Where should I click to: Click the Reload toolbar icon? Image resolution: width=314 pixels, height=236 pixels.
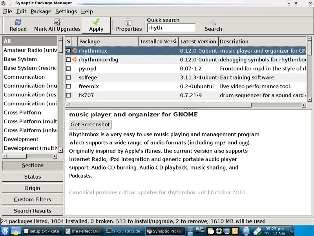(x=18, y=22)
